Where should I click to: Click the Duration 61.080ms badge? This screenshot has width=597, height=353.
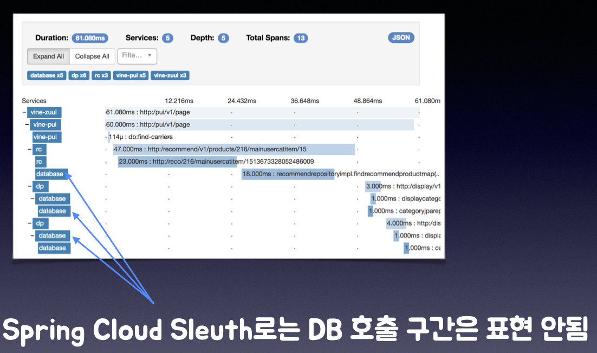[90, 38]
